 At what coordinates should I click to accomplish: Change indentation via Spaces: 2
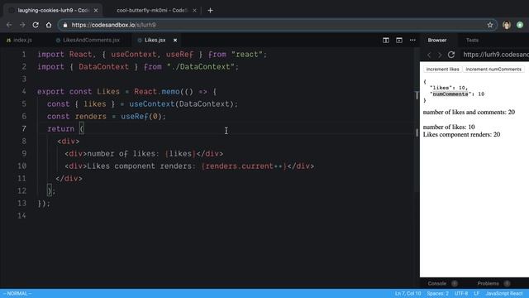(x=437, y=294)
